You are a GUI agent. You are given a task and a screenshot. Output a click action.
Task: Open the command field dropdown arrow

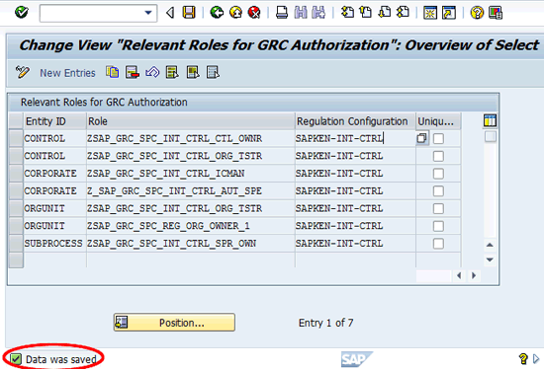tap(148, 13)
